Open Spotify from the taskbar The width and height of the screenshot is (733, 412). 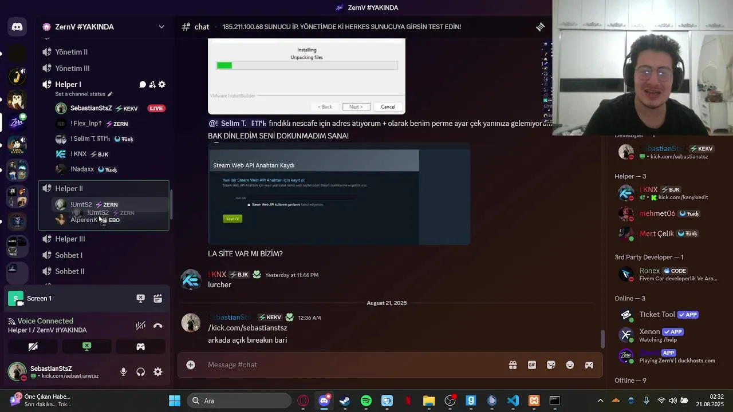click(x=366, y=401)
